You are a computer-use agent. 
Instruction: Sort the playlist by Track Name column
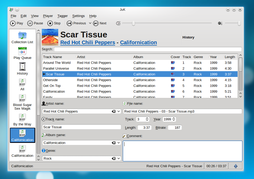pyautogui.click(x=59, y=57)
